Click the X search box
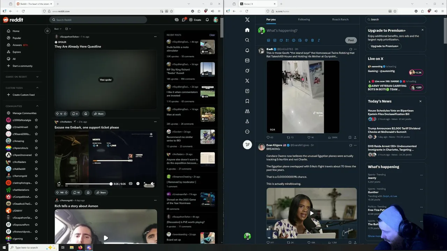The width and height of the screenshot is (447, 251). click(x=395, y=20)
